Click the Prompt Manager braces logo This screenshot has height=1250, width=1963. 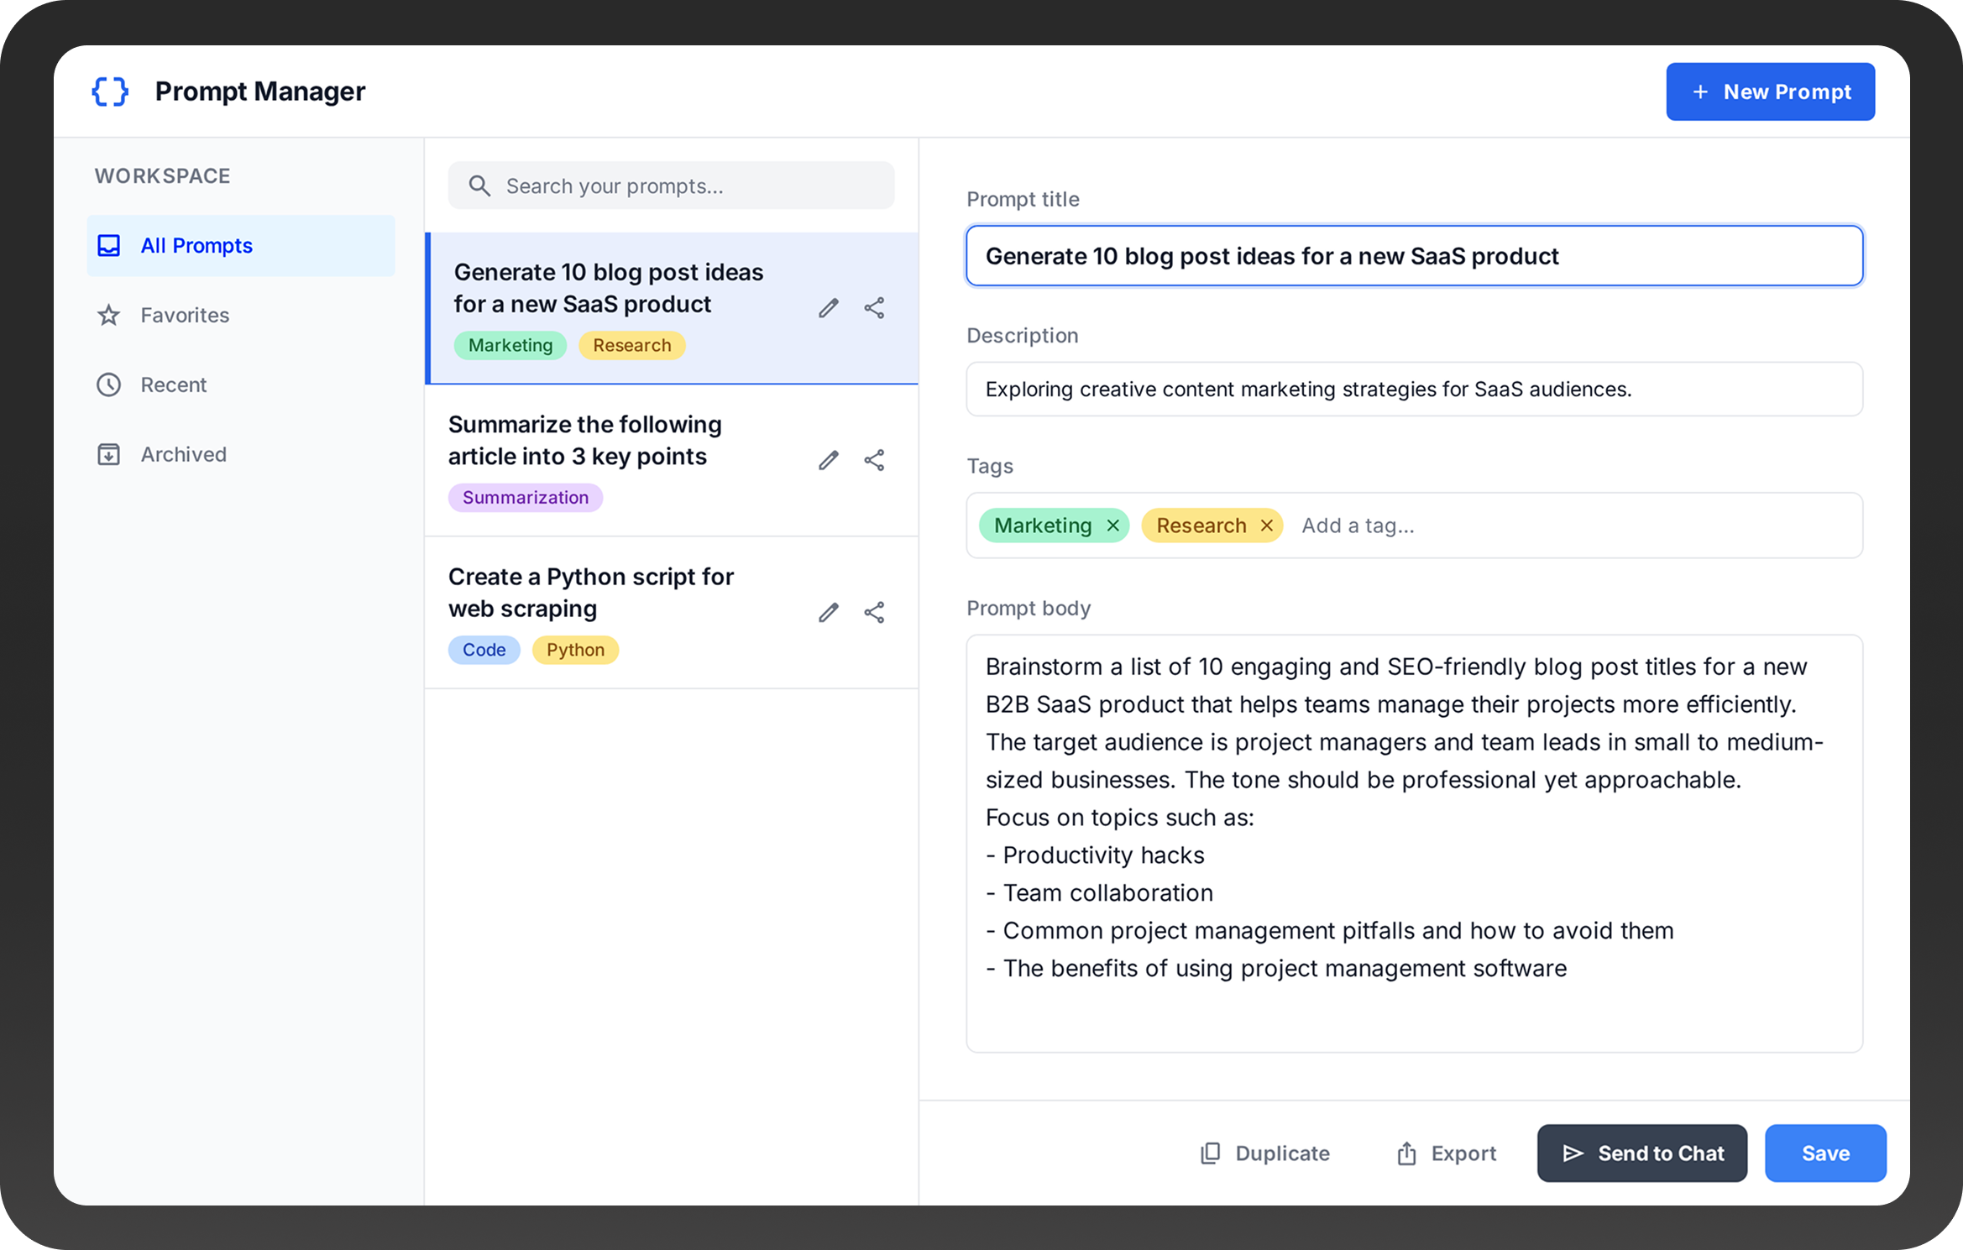click(110, 92)
